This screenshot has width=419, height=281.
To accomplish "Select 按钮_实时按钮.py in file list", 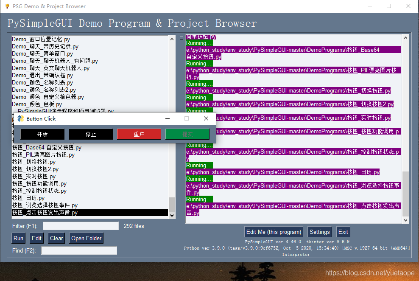I will coord(90,177).
